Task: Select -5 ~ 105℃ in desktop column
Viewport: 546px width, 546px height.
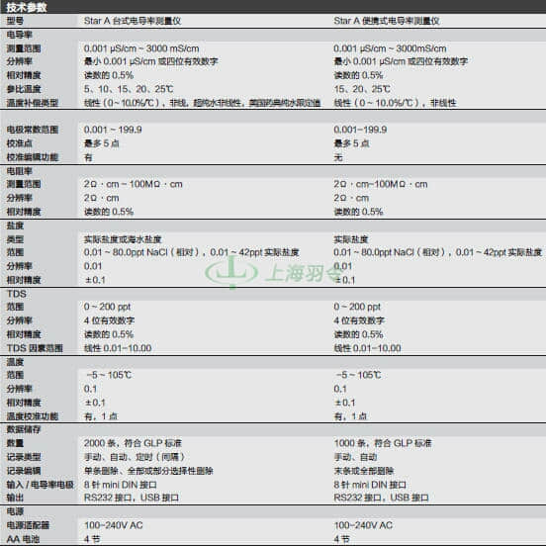Action: point(109,375)
